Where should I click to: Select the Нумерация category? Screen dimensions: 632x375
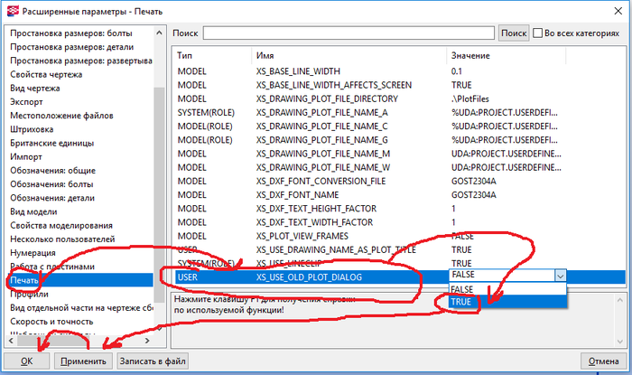point(33,252)
